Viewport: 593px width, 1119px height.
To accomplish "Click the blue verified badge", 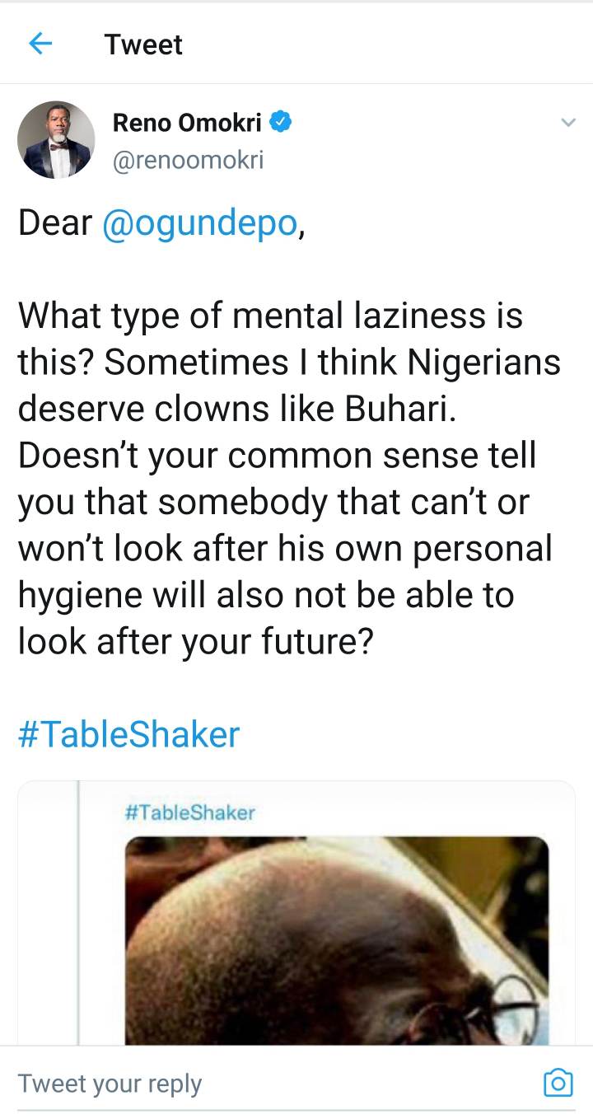I will [x=281, y=124].
